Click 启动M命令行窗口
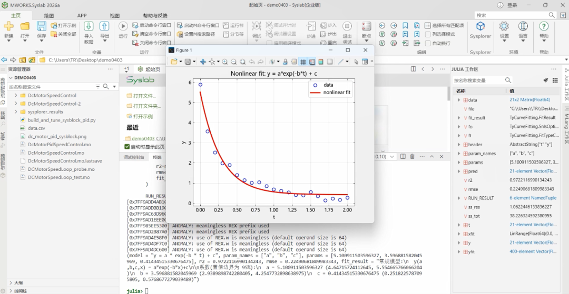Screen dimensions: 569x294 pos(198,25)
